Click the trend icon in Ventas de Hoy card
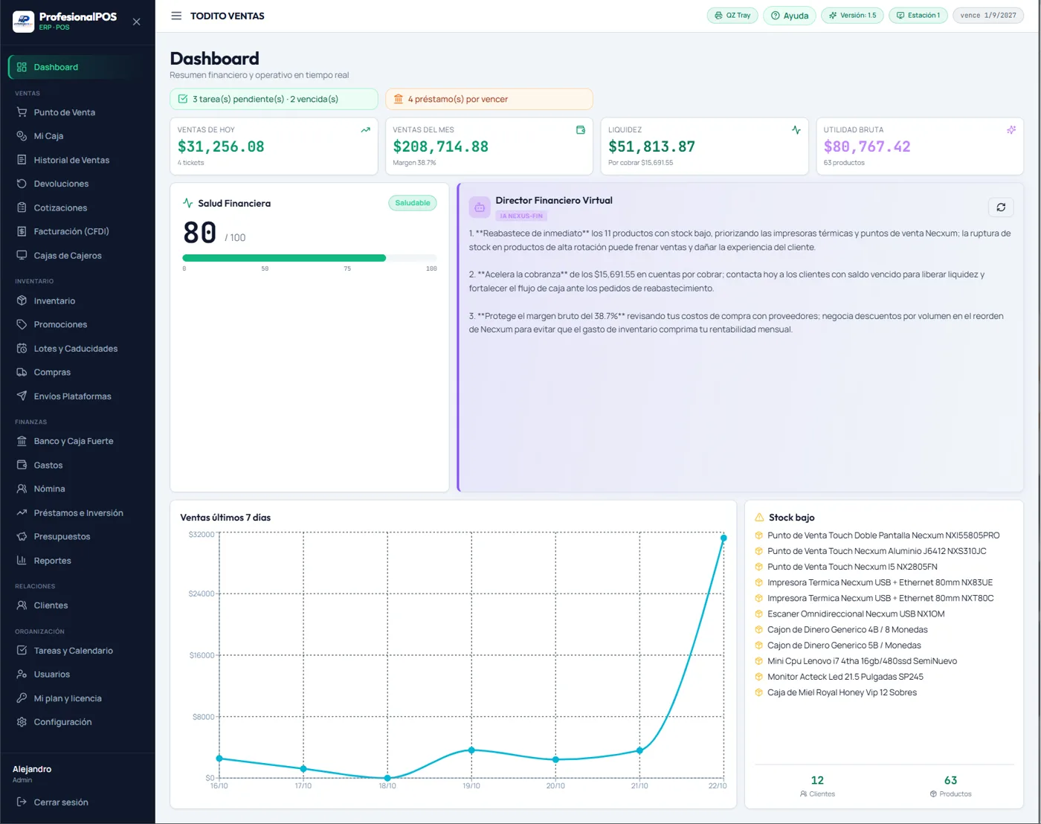Image resolution: width=1041 pixels, height=824 pixels. point(365,130)
